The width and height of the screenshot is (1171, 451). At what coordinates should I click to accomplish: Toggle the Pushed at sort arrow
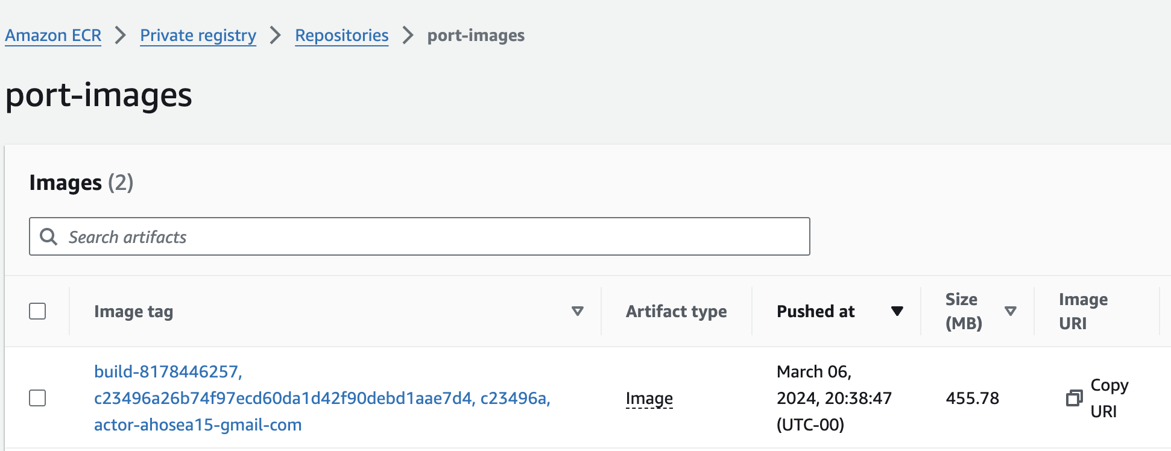pyautogui.click(x=897, y=311)
